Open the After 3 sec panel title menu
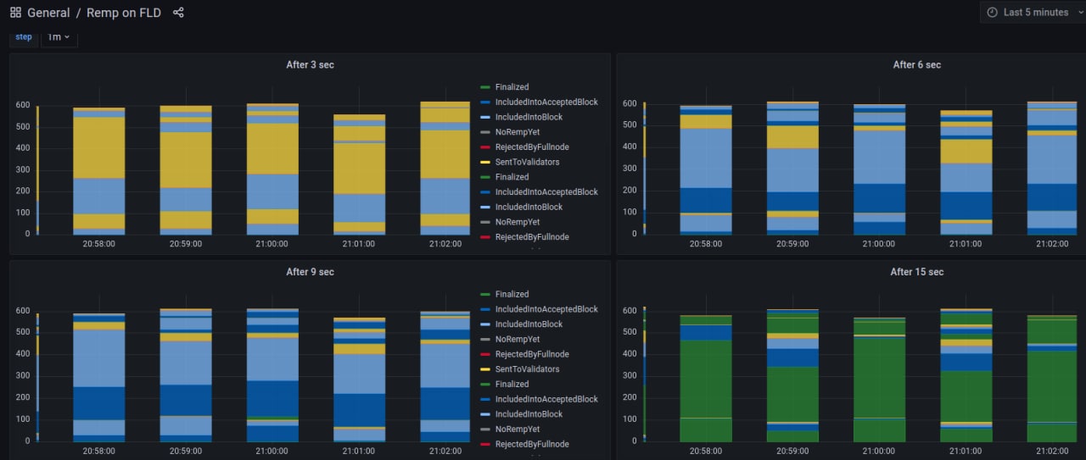Screen dimensions: 1086x460 [310, 65]
